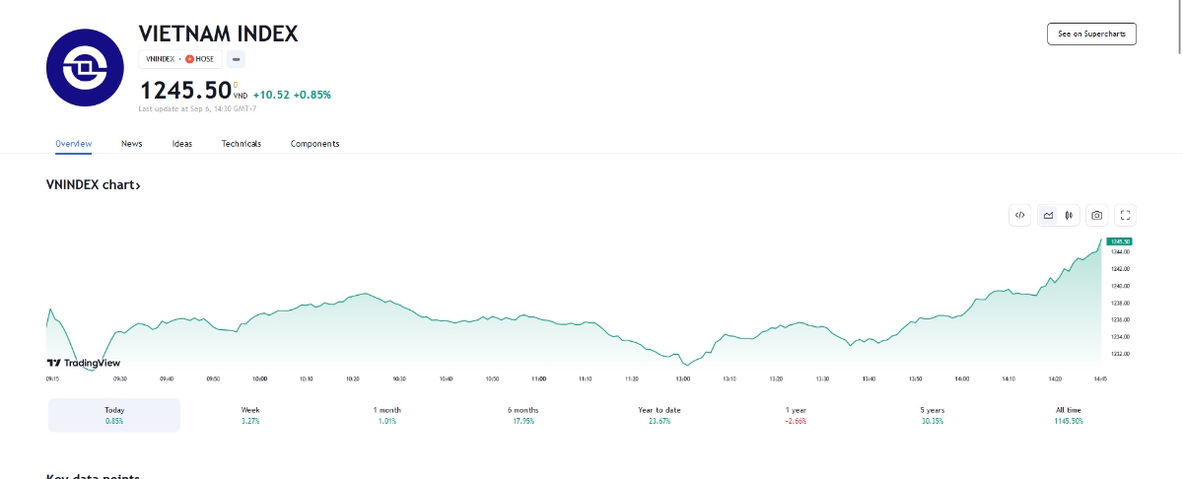Select the Today time range
The height and width of the screenshot is (479, 1183).
114,415
